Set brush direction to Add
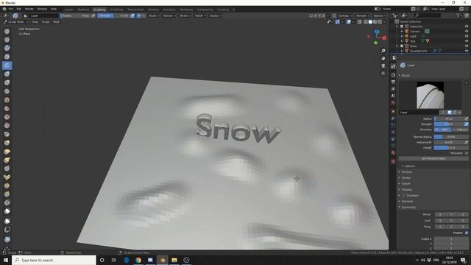Viewport: 471px width, 265px height. click(x=442, y=130)
